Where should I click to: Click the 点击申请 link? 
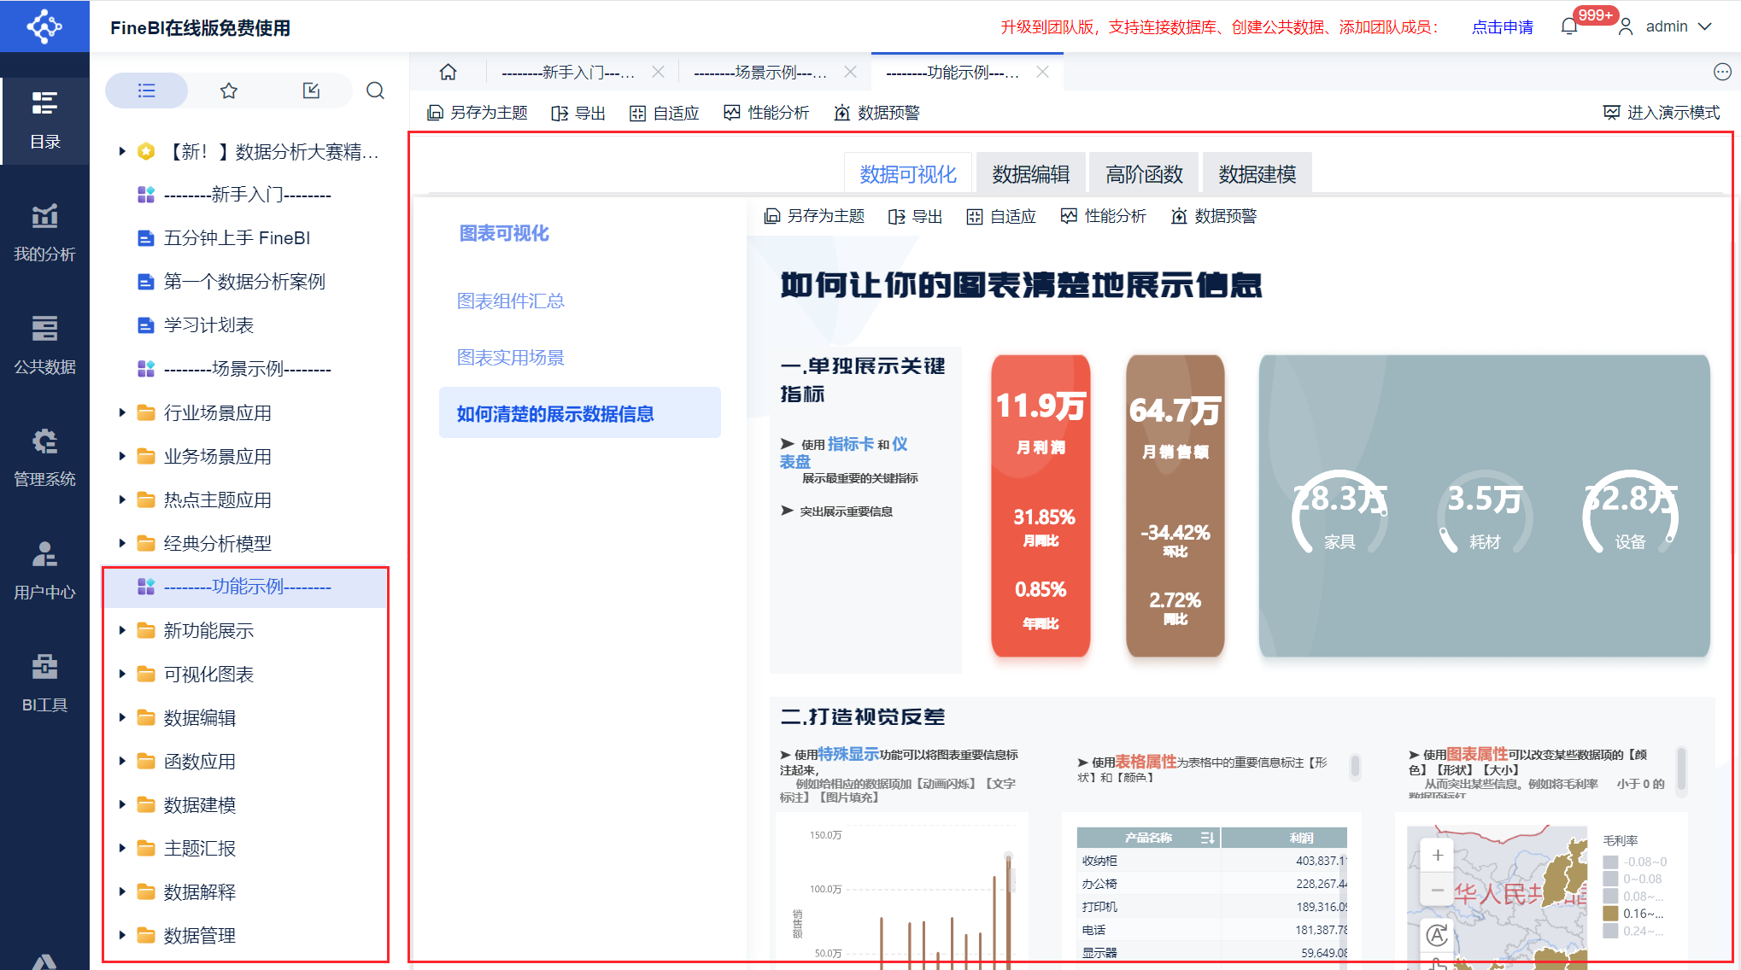[x=1502, y=27]
